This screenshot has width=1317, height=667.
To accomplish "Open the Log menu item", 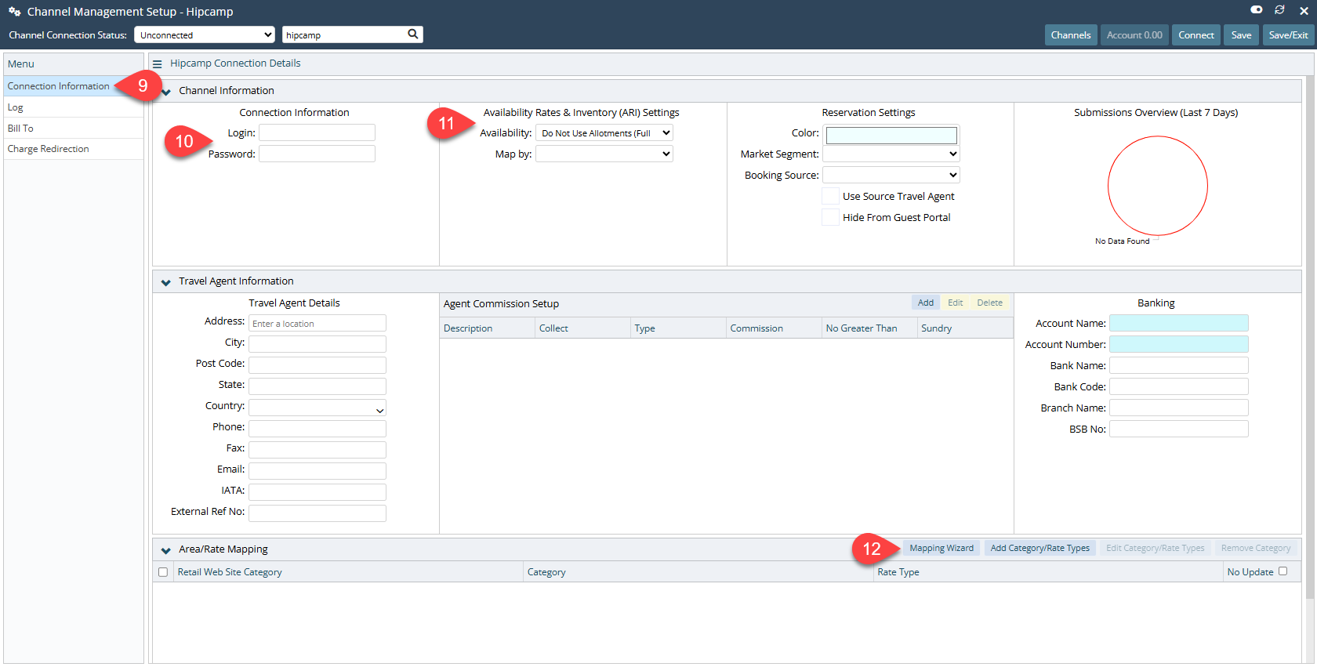I will point(74,107).
